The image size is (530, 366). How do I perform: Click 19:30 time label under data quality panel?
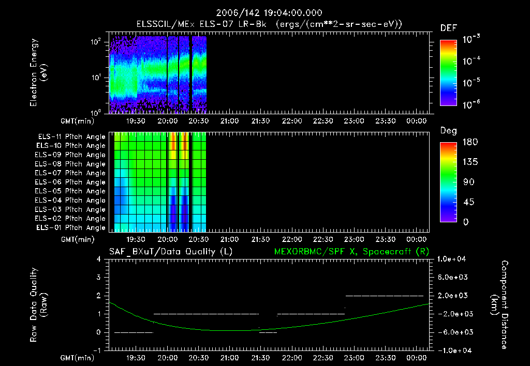(x=136, y=358)
